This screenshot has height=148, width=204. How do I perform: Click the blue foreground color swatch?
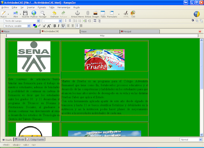pos(34,25)
